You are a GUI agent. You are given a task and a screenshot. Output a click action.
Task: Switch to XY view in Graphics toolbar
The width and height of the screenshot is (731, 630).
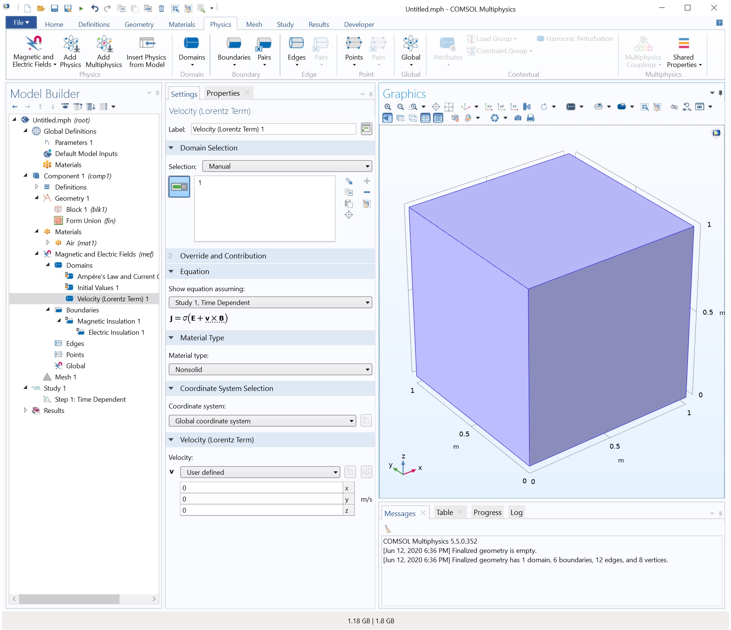[489, 107]
